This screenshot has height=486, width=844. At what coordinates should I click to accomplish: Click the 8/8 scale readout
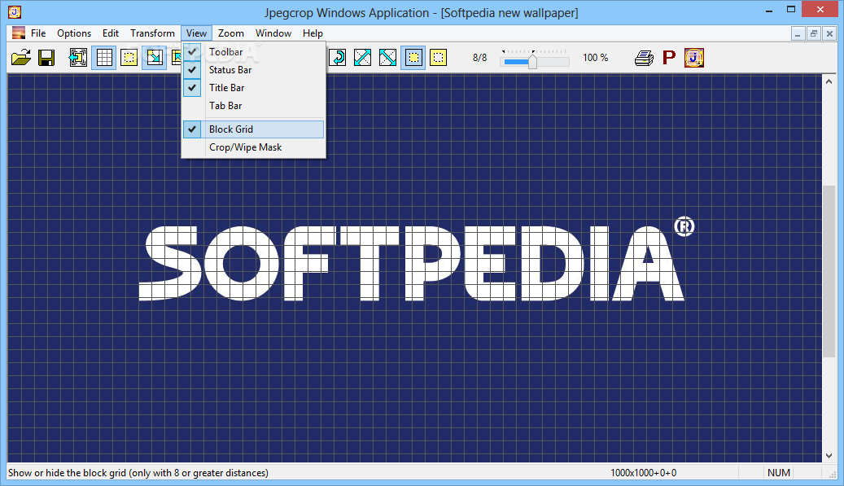pyautogui.click(x=479, y=58)
